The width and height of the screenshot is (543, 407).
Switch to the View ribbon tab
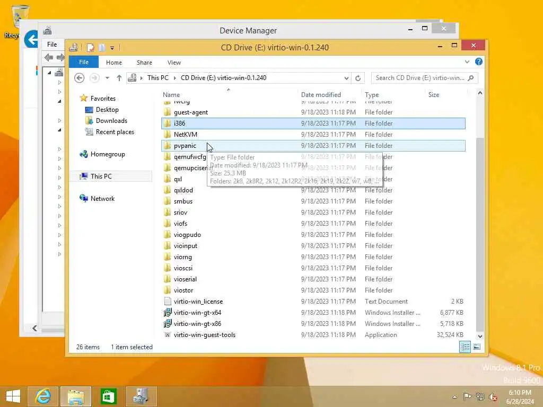[174, 63]
